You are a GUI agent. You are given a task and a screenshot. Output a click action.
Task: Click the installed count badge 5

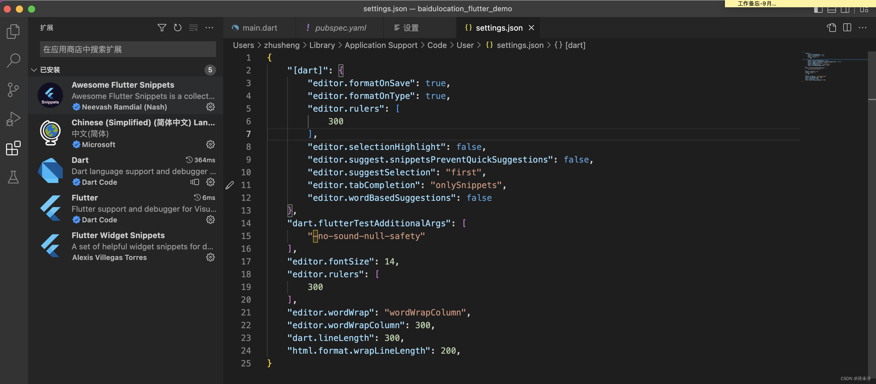coord(210,70)
